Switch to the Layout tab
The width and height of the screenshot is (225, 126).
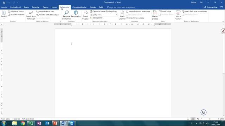(x=54, y=7)
